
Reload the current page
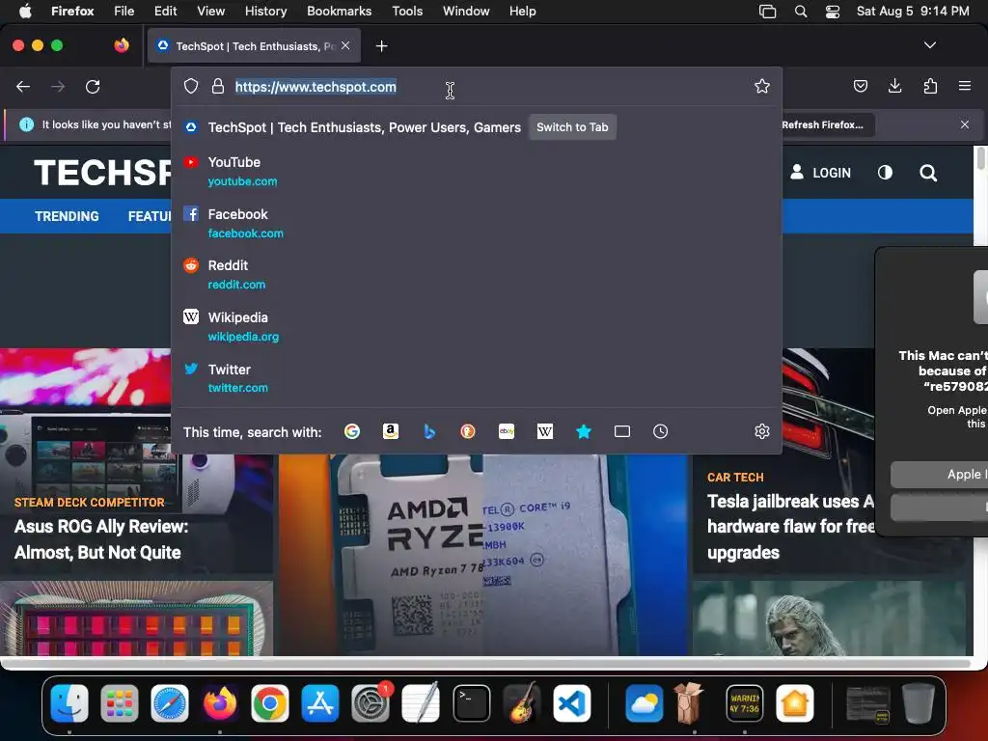click(93, 86)
